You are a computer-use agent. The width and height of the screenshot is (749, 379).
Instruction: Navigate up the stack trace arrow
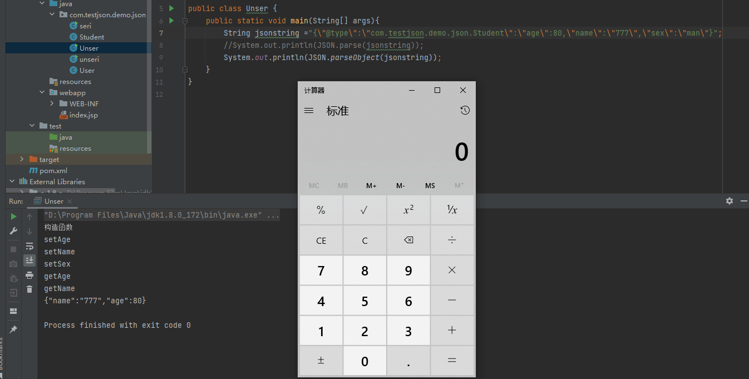coord(29,217)
